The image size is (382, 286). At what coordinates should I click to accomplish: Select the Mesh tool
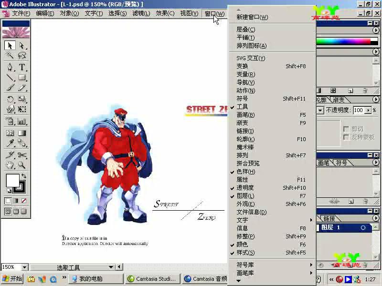tap(10, 133)
